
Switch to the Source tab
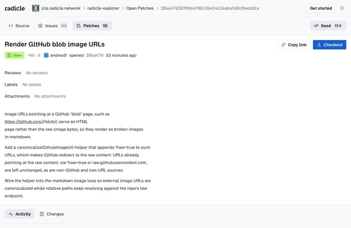19,26
